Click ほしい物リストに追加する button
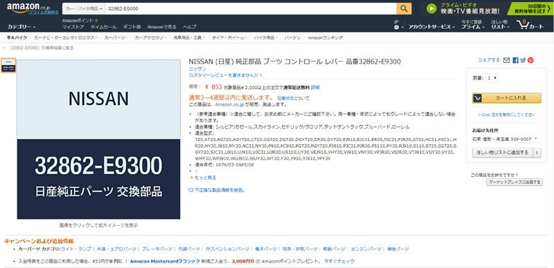The image size is (554, 268). click(x=503, y=153)
